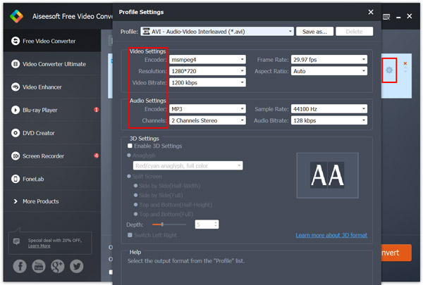Click the Screen Recorder camera icon
This screenshot has height=285, width=423.
pos(16,156)
